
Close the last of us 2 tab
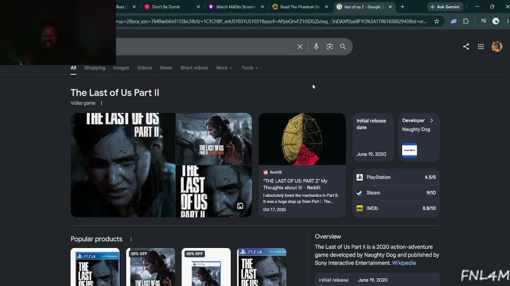point(390,7)
